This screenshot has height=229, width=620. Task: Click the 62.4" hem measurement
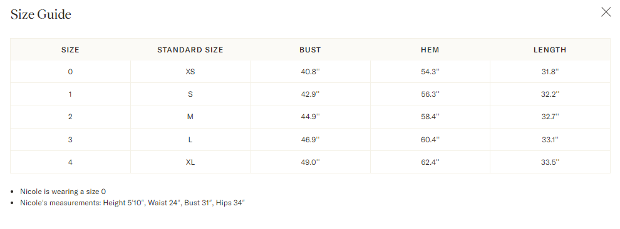430,162
